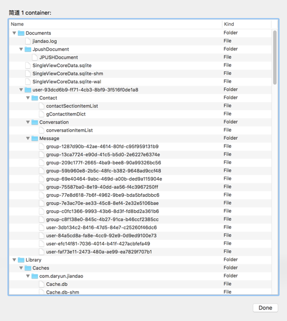The height and width of the screenshot is (321, 287).
Task: Select user-efc14f81-7036-4014-b41f-427acbfefa49 row text
Action: (98, 244)
